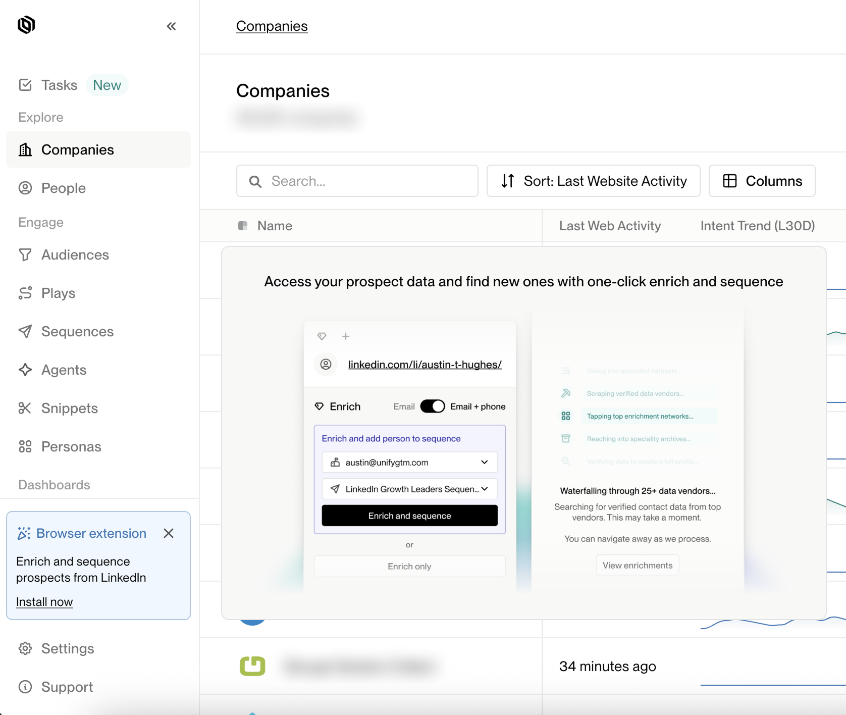Image resolution: width=846 pixels, height=715 pixels.
Task: Open the Audiences section
Action: pyautogui.click(x=74, y=254)
